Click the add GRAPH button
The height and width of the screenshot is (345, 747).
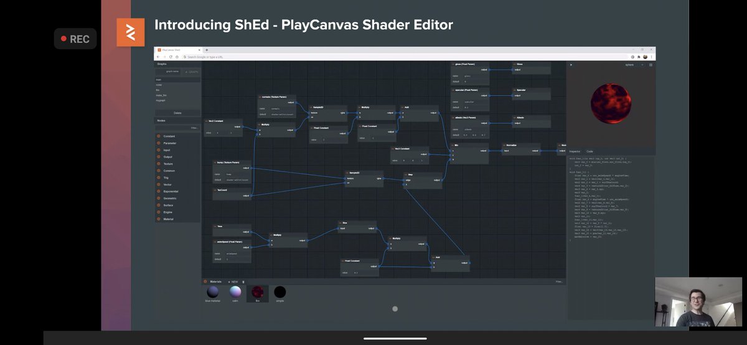coord(192,72)
